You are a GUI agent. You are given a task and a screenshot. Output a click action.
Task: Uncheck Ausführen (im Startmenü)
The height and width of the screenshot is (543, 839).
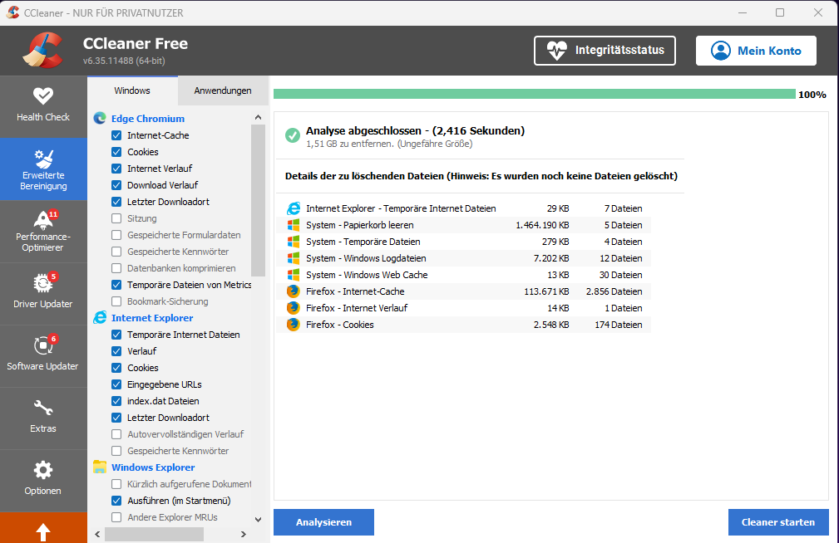coord(116,501)
